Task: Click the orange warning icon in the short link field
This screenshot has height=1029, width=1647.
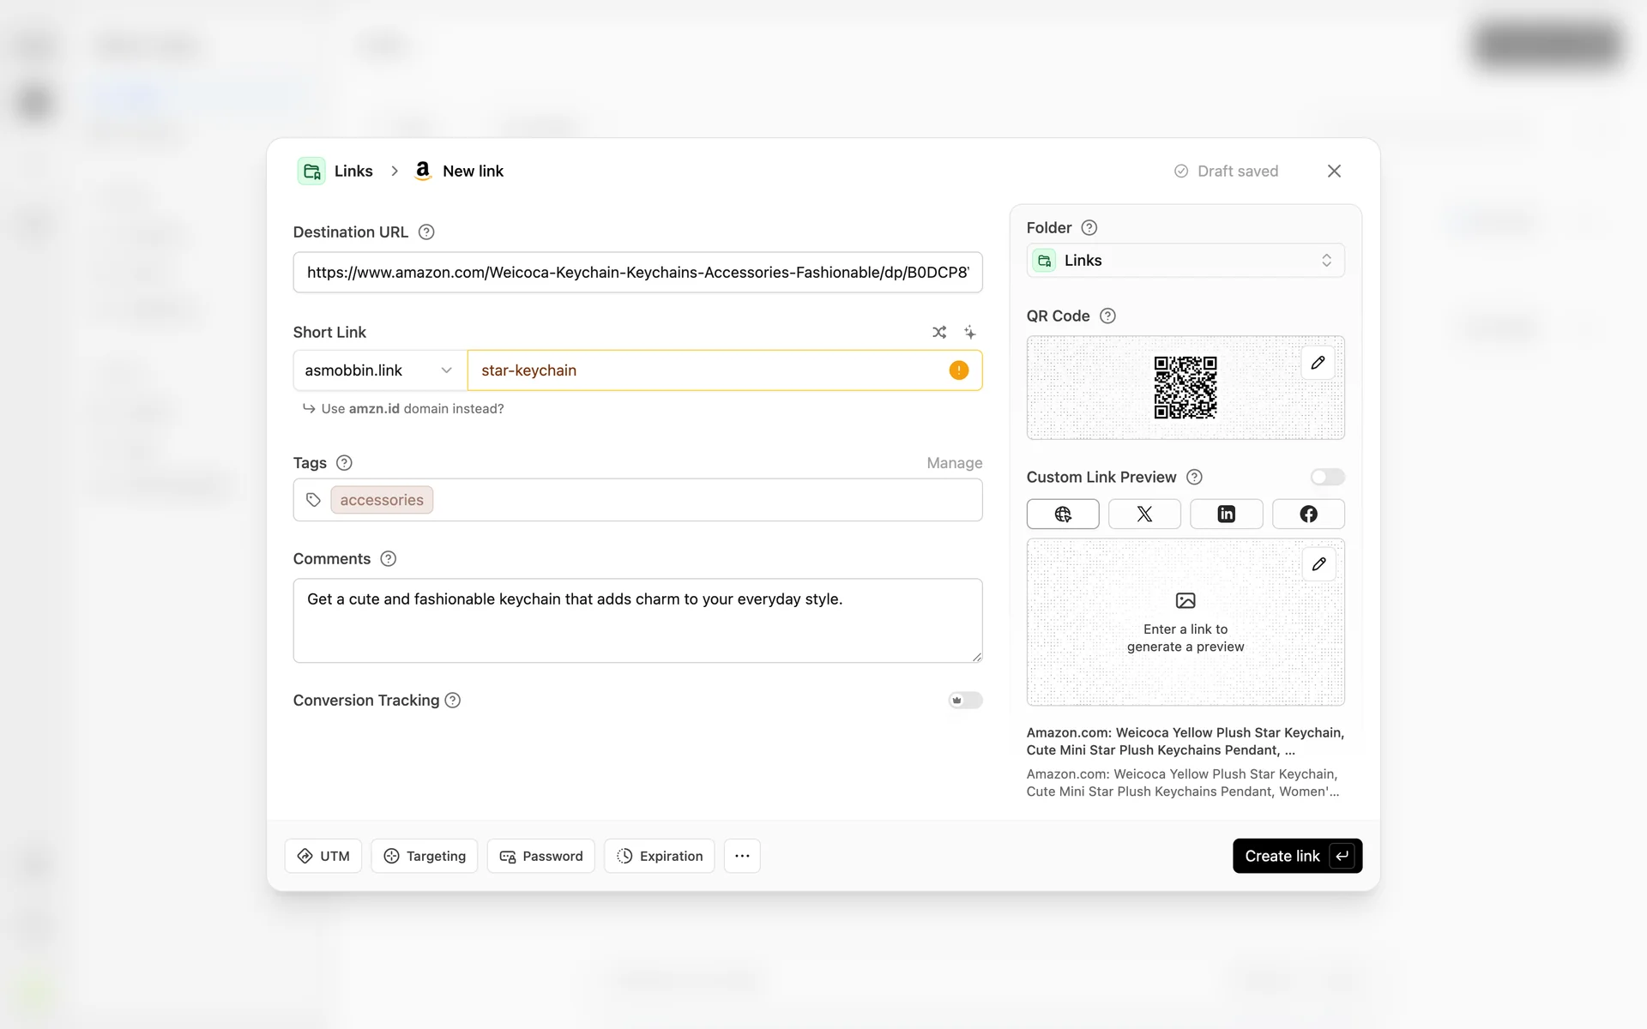Action: coord(958,370)
